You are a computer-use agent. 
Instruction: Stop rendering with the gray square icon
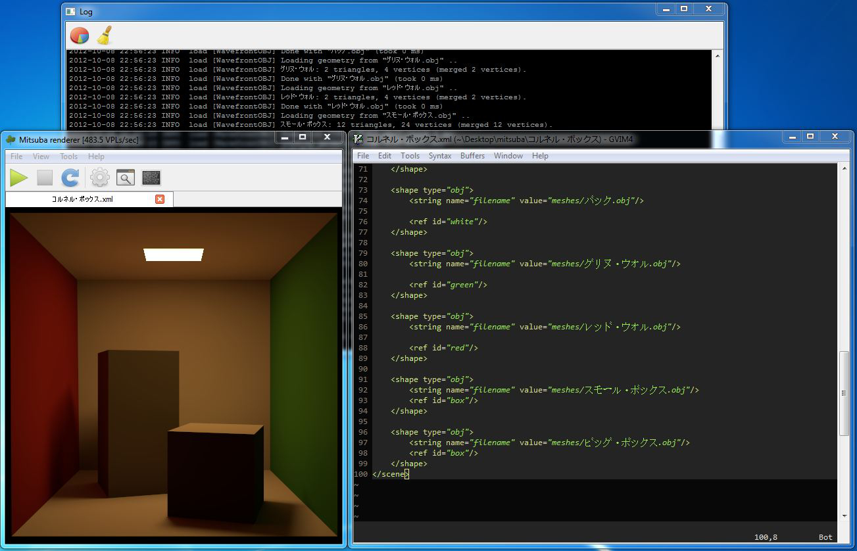[45, 178]
